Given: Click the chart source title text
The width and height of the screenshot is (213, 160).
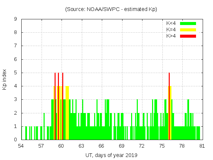Looking at the screenshot, I should (x=111, y=9).
